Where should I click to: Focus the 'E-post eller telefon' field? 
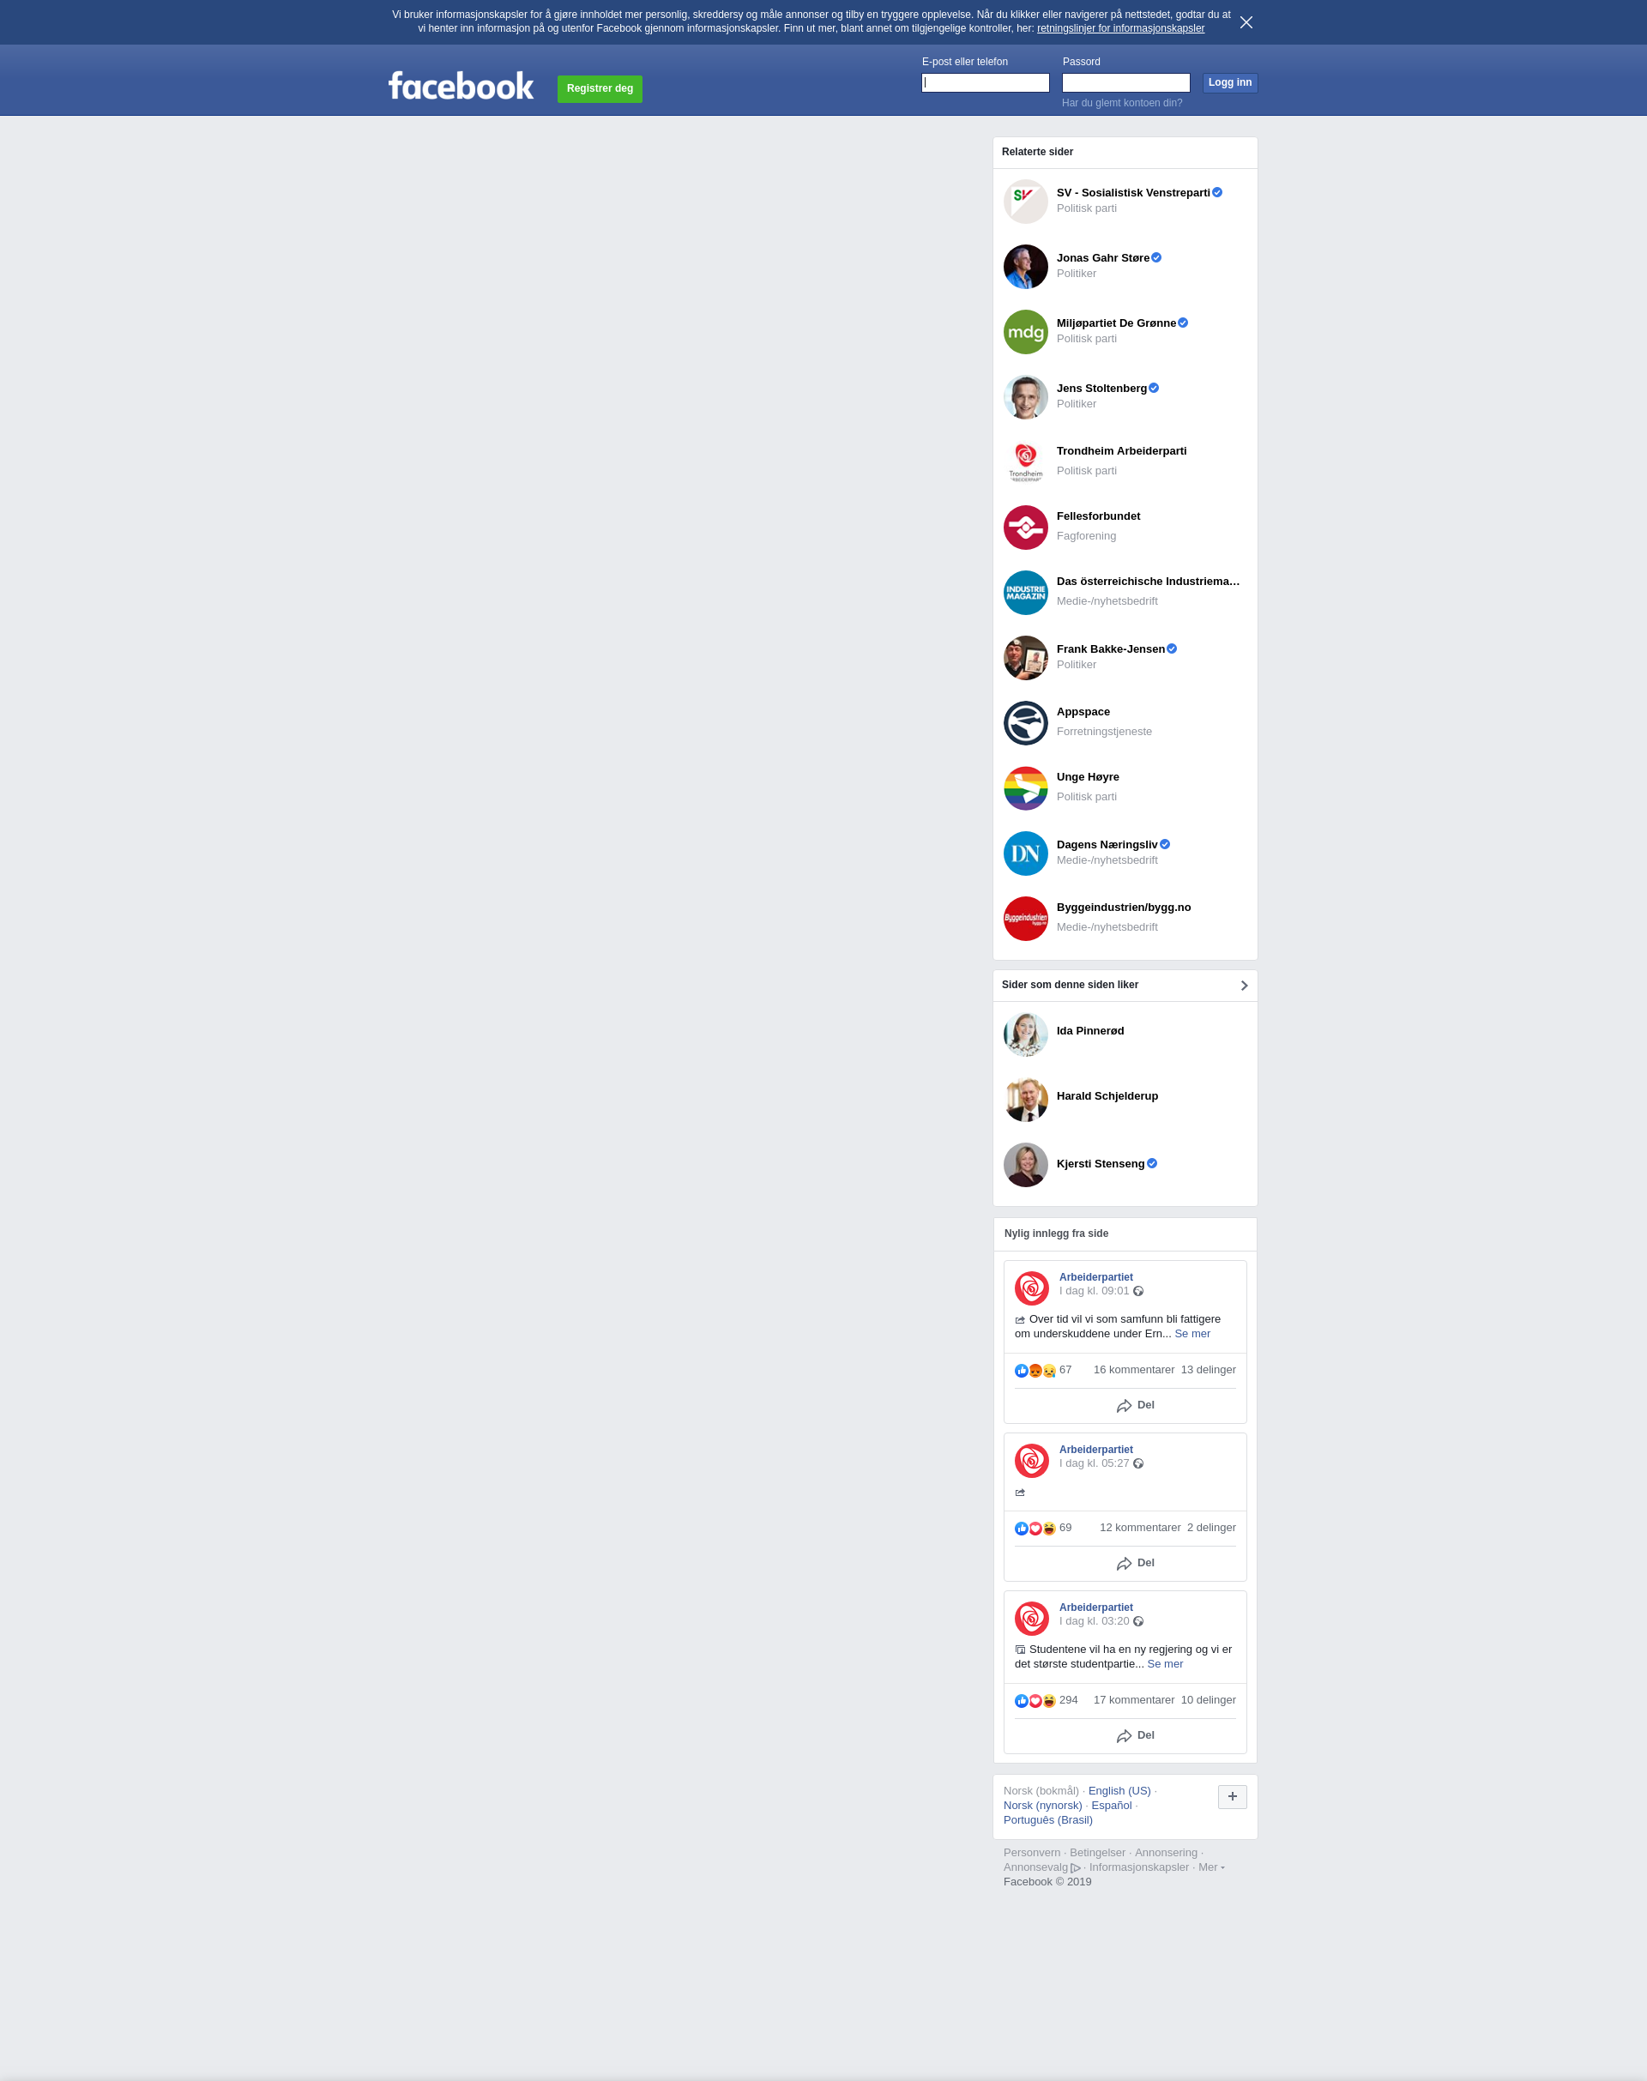tap(985, 83)
